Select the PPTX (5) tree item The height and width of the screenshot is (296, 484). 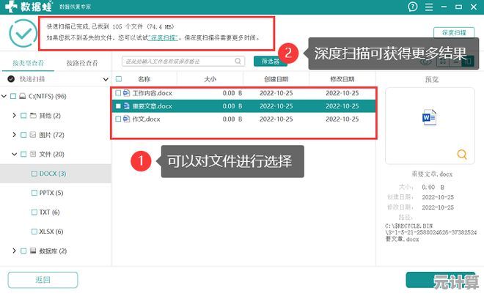pos(51,193)
